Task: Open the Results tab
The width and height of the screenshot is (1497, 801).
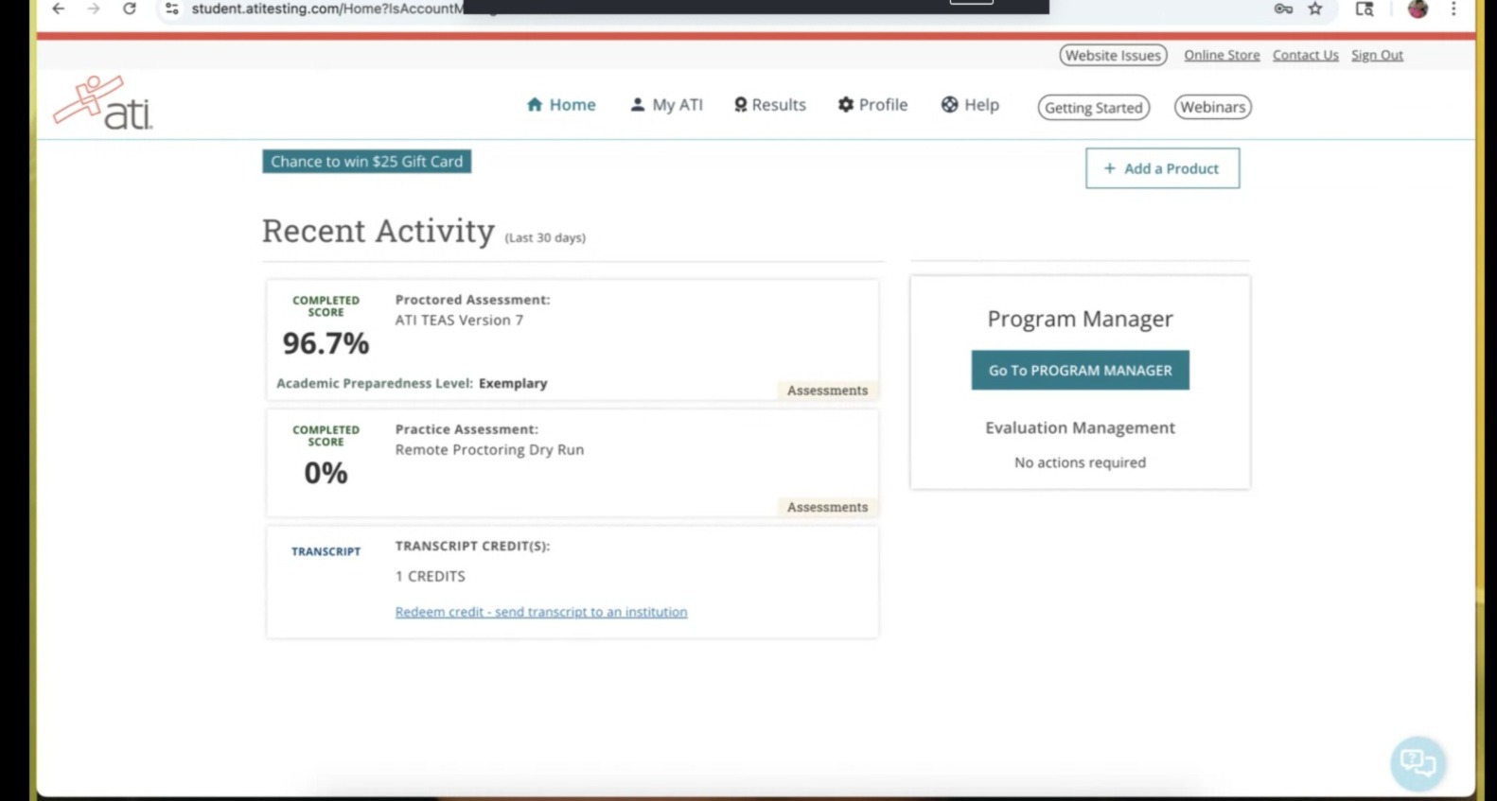Action: [770, 105]
